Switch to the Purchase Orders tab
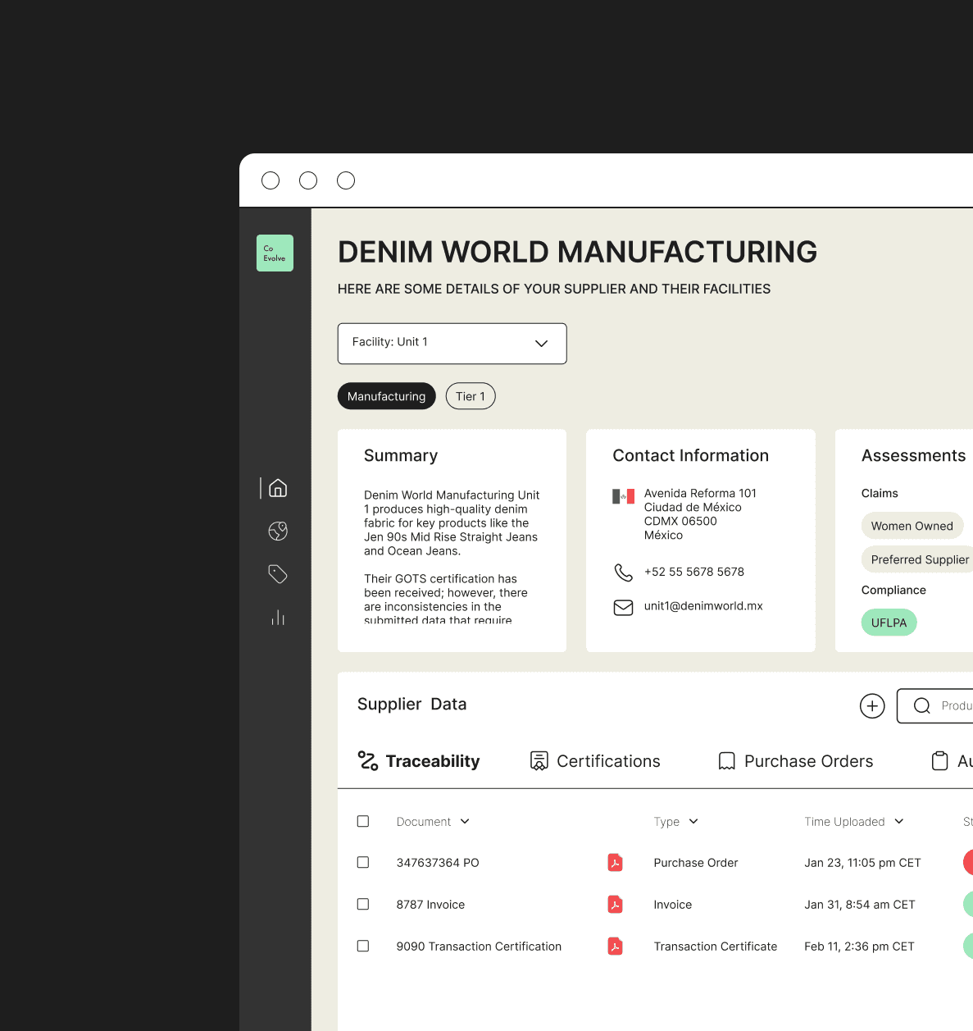Image resolution: width=973 pixels, height=1031 pixels. pos(795,761)
